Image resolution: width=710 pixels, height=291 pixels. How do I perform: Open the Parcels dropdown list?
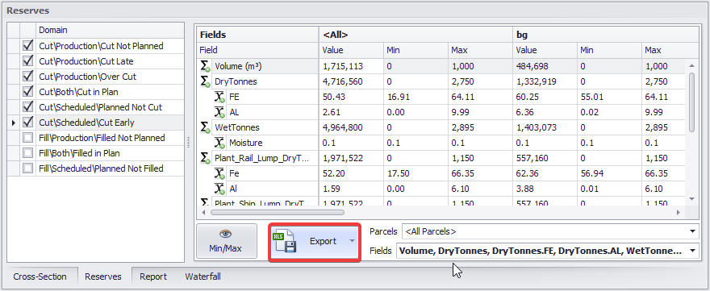pyautogui.click(x=692, y=231)
